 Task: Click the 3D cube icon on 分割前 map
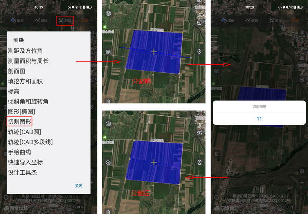[108, 14]
